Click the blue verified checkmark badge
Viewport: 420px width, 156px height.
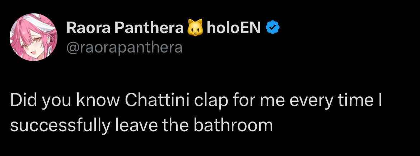coord(272,28)
